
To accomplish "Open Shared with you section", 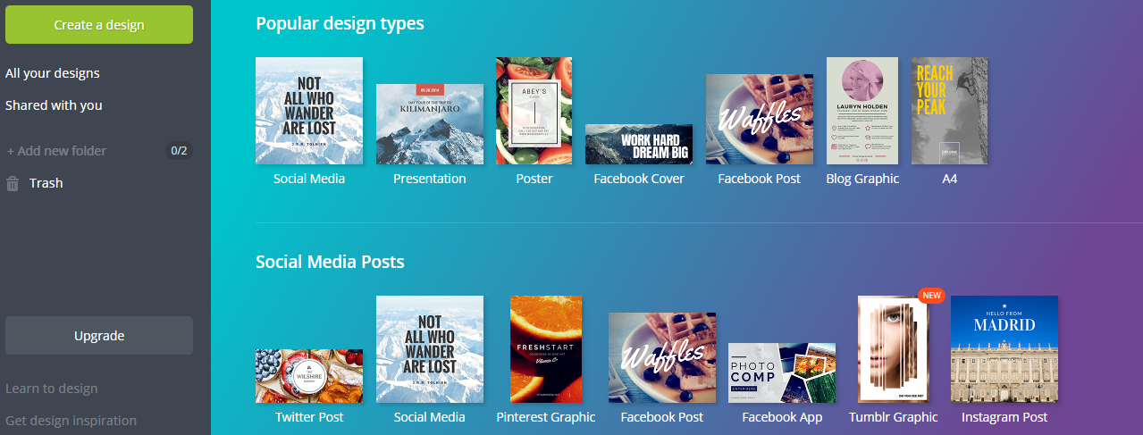I will pyautogui.click(x=54, y=105).
